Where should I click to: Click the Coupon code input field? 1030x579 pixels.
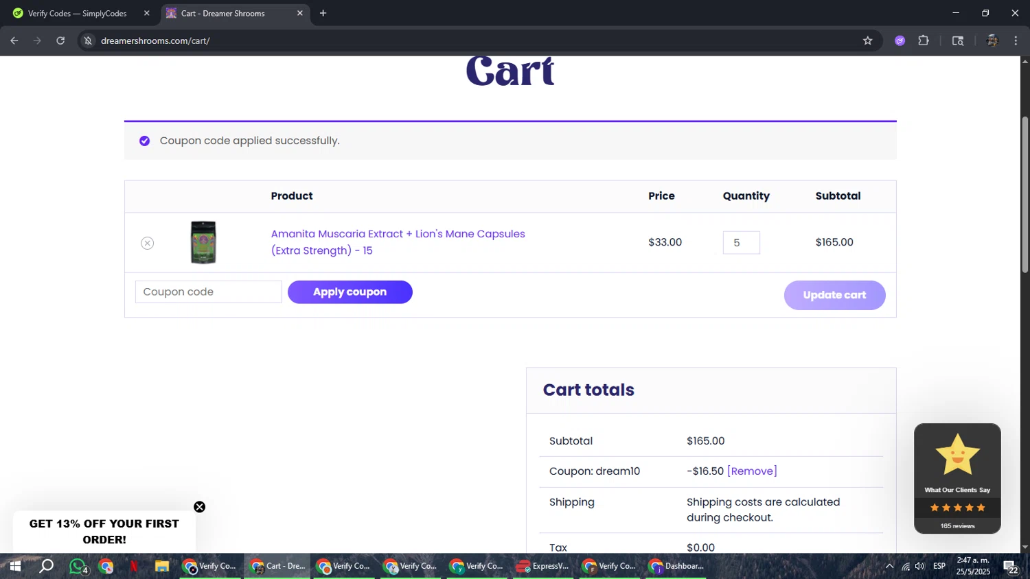point(209,292)
